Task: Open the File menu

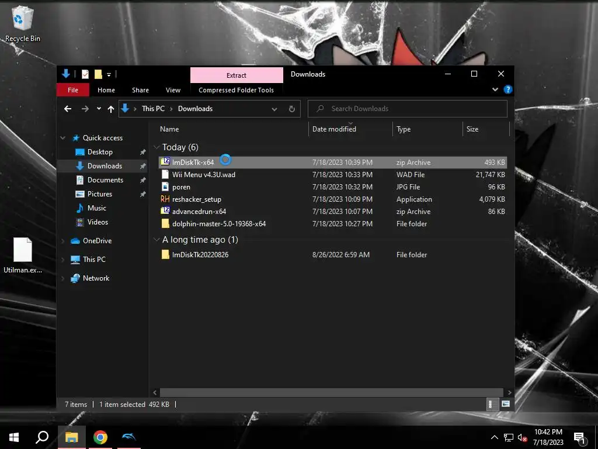Action: tap(73, 90)
